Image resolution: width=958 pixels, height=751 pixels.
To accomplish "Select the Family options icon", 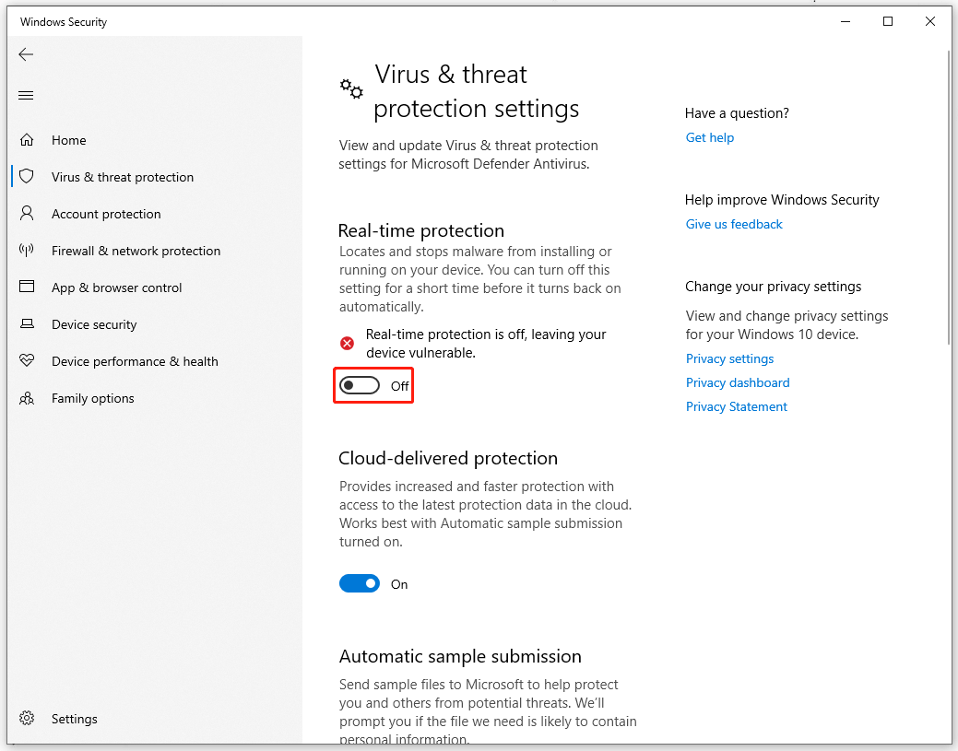I will [26, 397].
